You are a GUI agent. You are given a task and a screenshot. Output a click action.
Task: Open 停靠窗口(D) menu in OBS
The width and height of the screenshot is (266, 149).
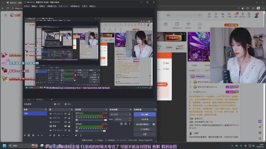(52, 6)
